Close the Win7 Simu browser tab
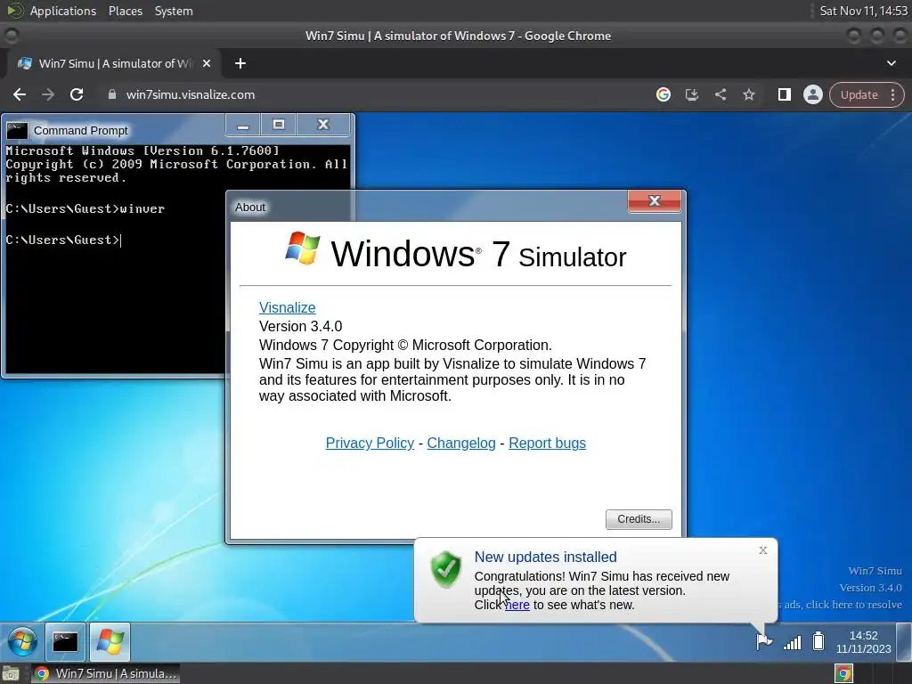912x684 pixels. (207, 63)
